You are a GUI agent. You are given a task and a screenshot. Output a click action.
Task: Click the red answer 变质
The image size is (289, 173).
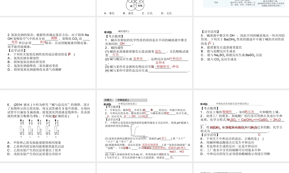14,42
